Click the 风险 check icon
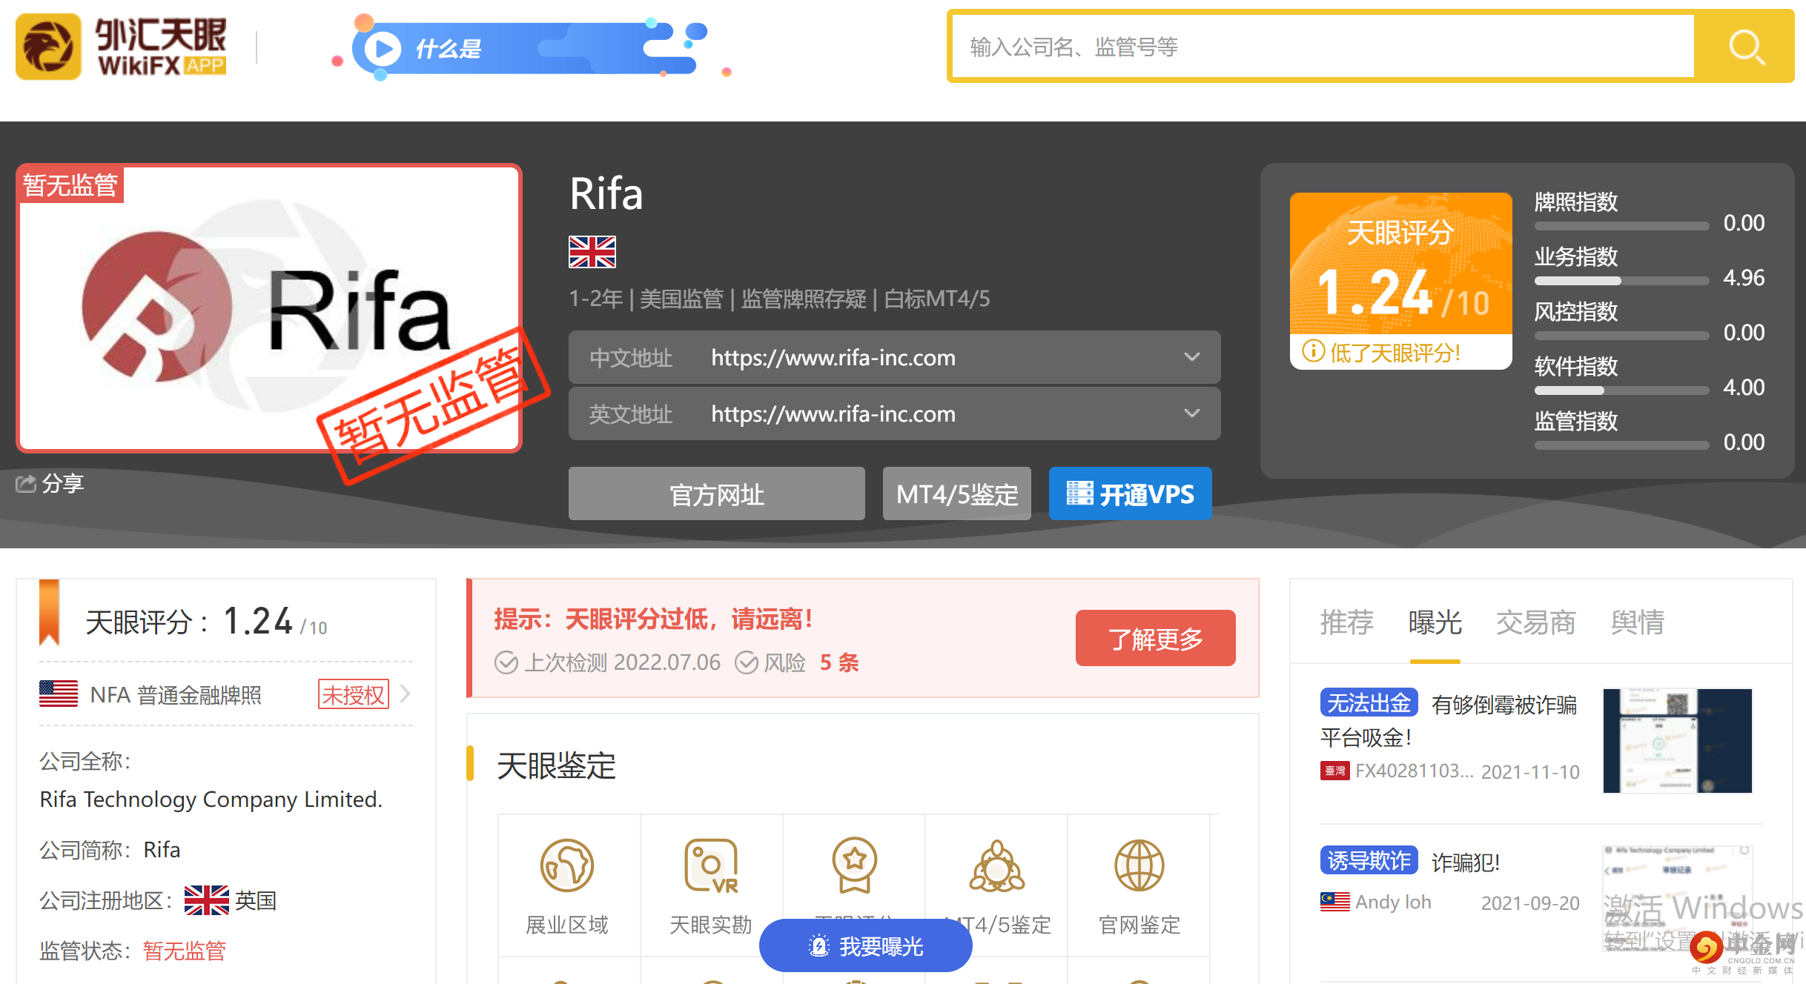 coord(747,662)
